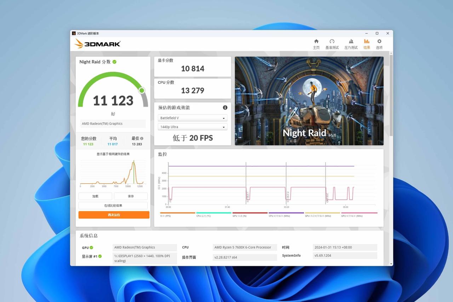The image size is (453, 302).
Task: Click the 平均 score 11 017
Action: (x=113, y=144)
